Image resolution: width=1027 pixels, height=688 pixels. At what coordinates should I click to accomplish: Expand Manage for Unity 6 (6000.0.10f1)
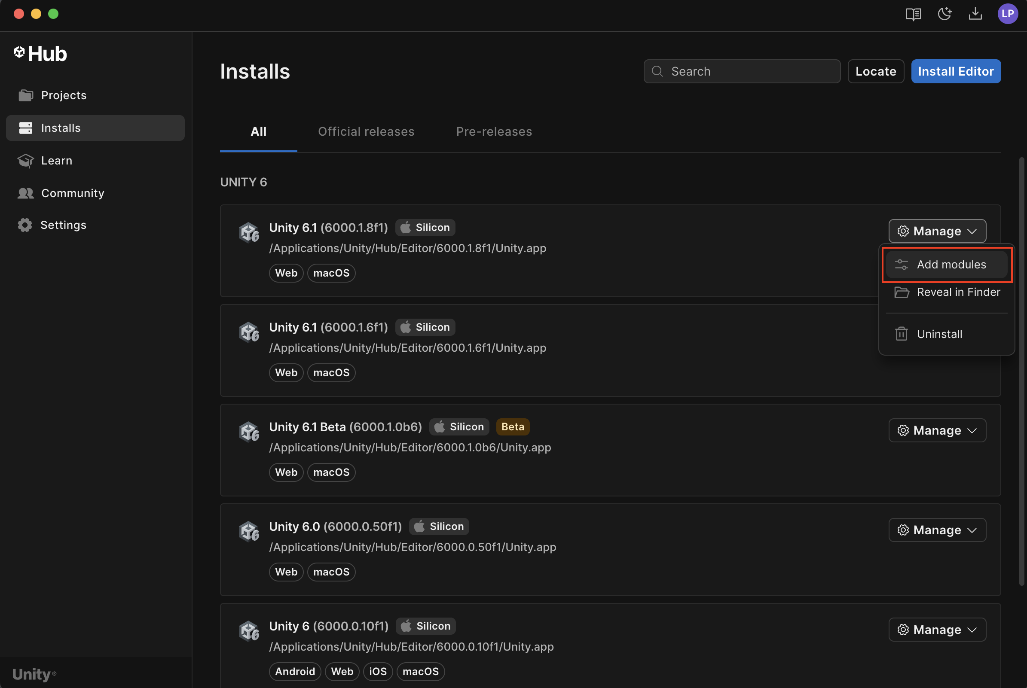pyautogui.click(x=937, y=630)
